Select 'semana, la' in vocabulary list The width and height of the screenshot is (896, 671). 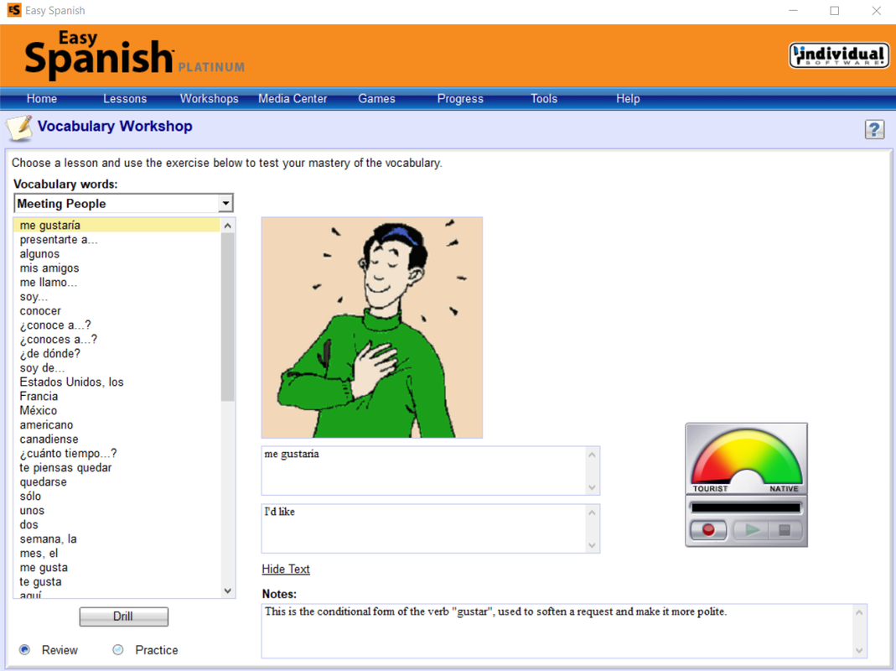pyautogui.click(x=117, y=538)
